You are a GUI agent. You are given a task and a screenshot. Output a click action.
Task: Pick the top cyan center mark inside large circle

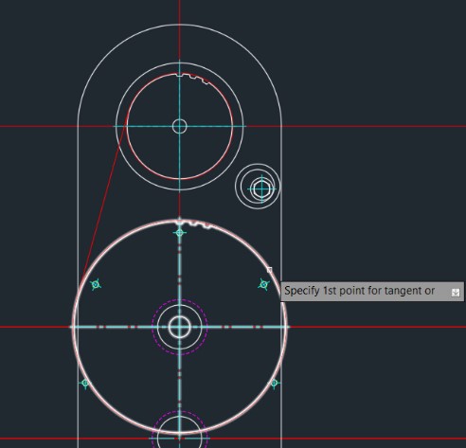pyautogui.click(x=180, y=233)
